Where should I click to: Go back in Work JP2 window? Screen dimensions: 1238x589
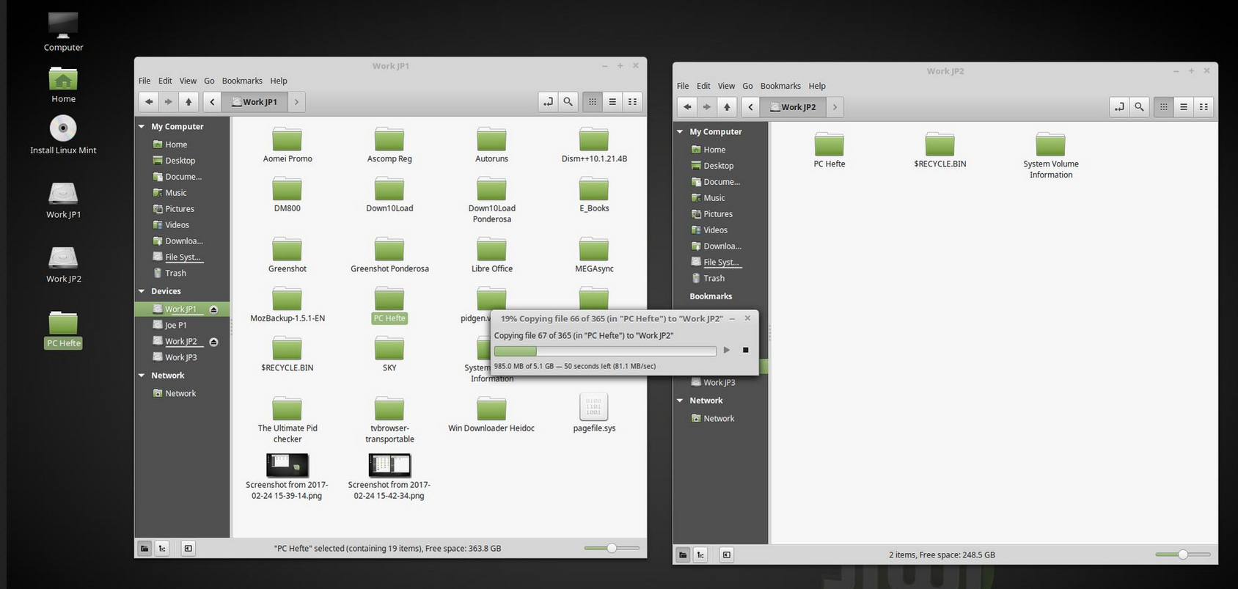(687, 107)
